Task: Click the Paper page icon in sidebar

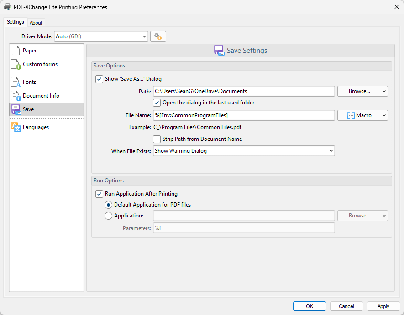Action: tap(16, 51)
